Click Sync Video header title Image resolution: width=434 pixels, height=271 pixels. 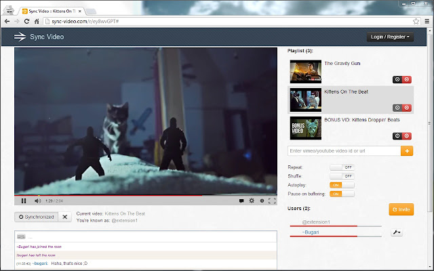click(47, 37)
